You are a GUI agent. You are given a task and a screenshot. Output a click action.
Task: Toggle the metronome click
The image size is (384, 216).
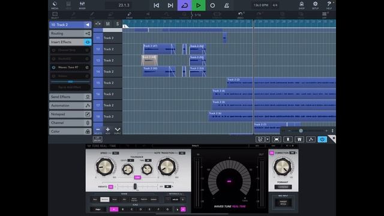click(227, 5)
